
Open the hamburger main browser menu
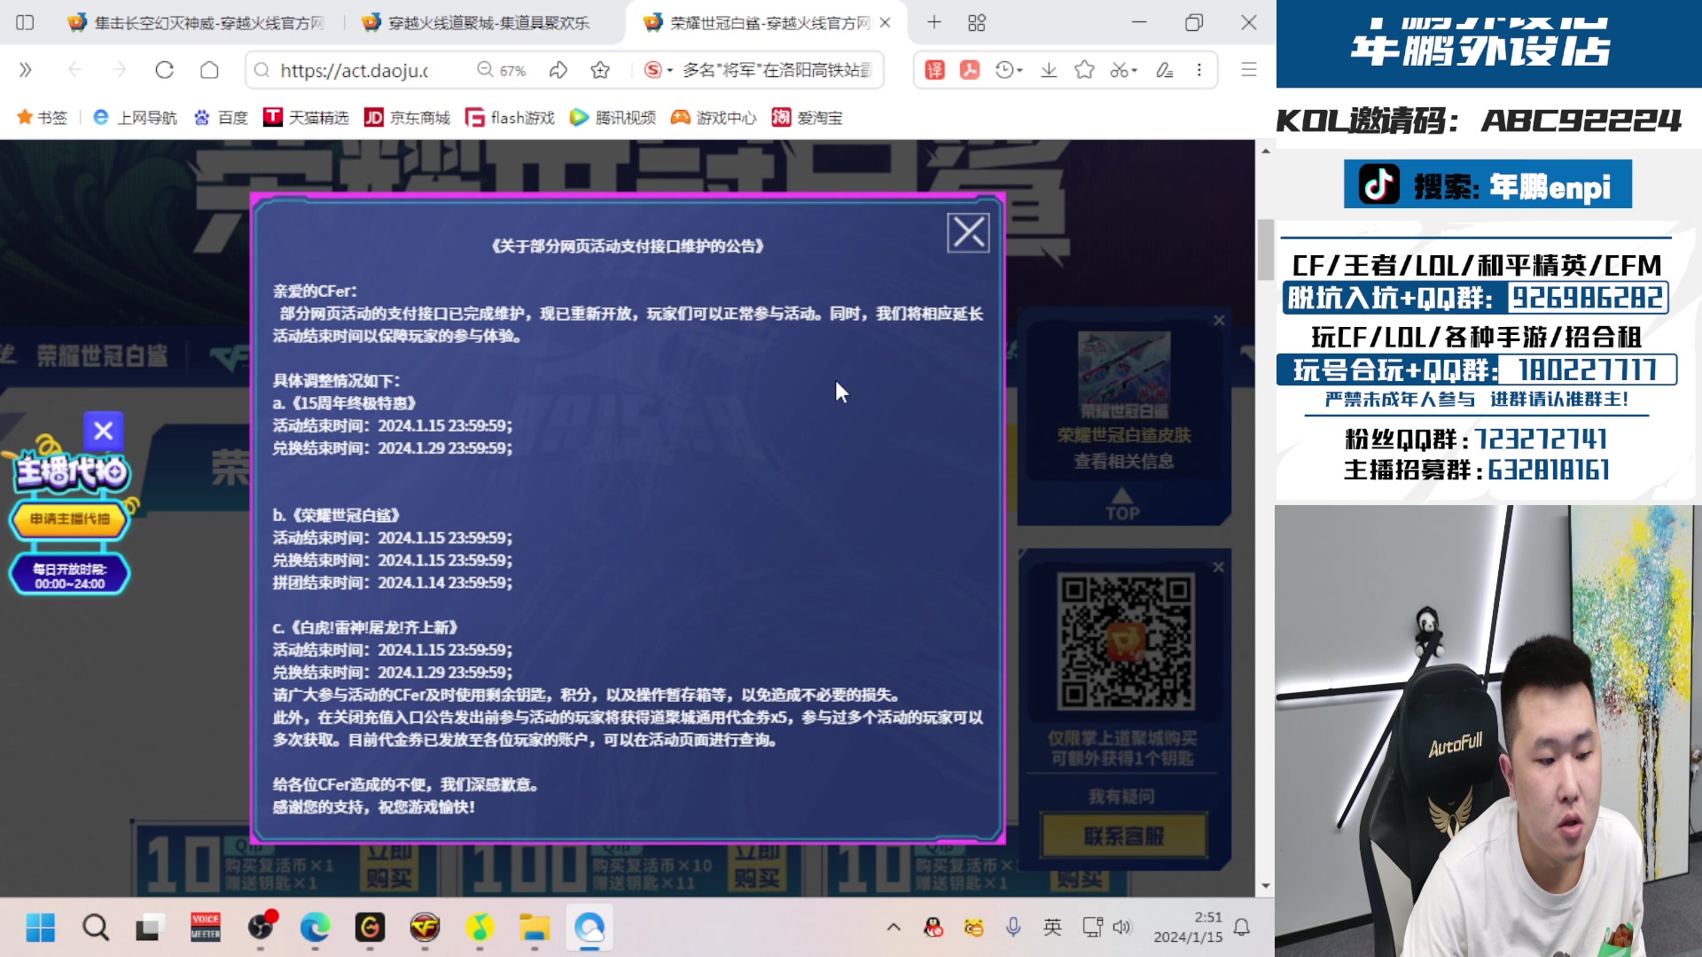tap(1249, 69)
